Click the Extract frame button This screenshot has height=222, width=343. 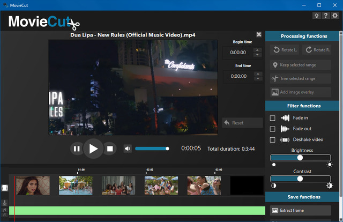click(x=300, y=210)
